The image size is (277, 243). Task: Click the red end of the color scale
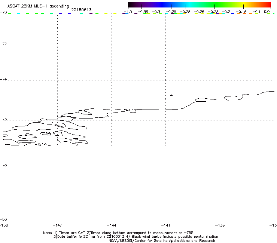click(x=268, y=4)
